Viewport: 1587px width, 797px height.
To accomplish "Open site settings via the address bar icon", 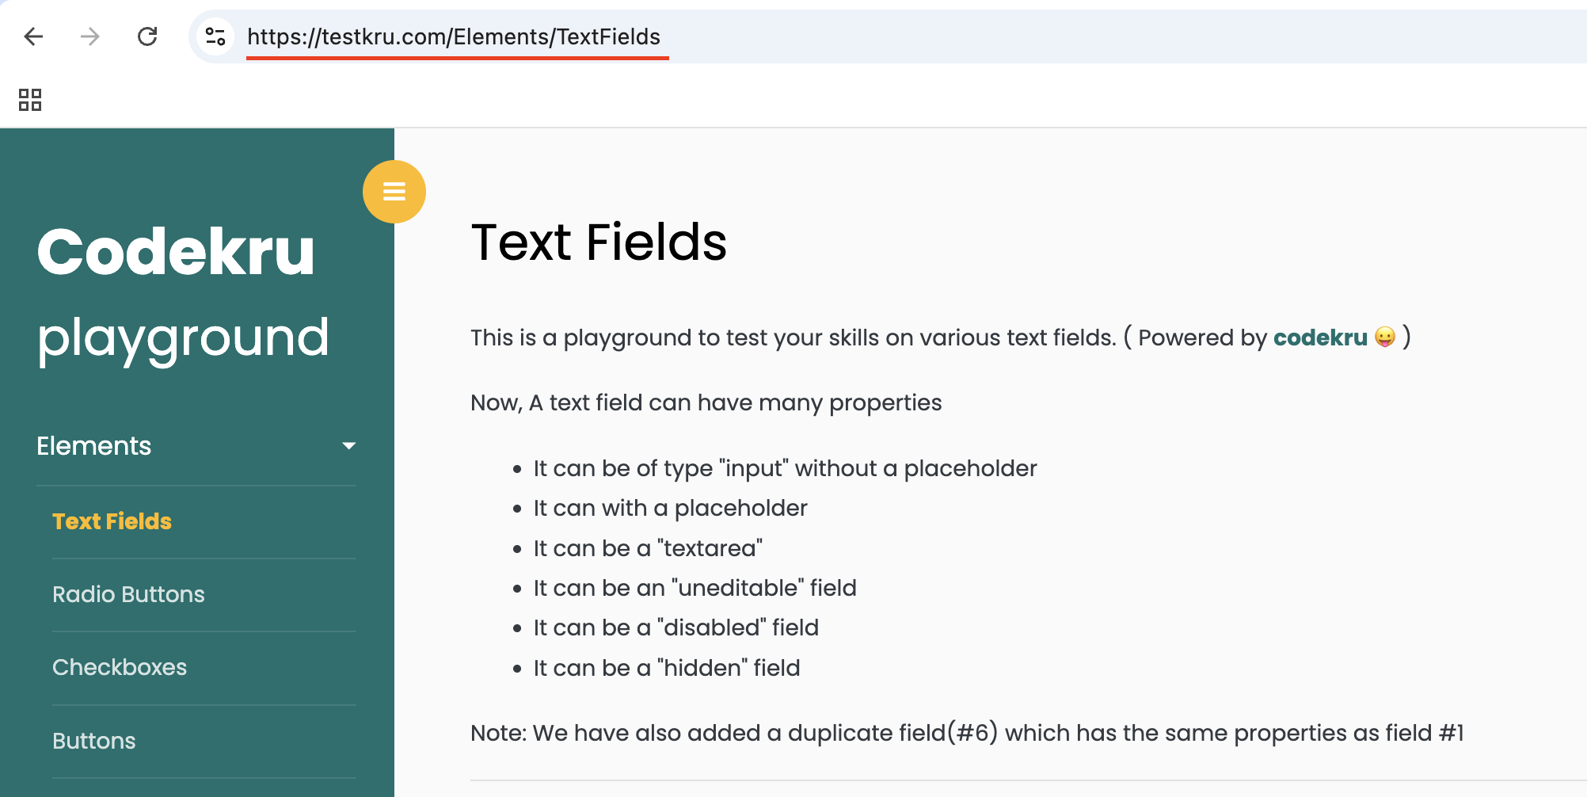I will click(x=214, y=36).
